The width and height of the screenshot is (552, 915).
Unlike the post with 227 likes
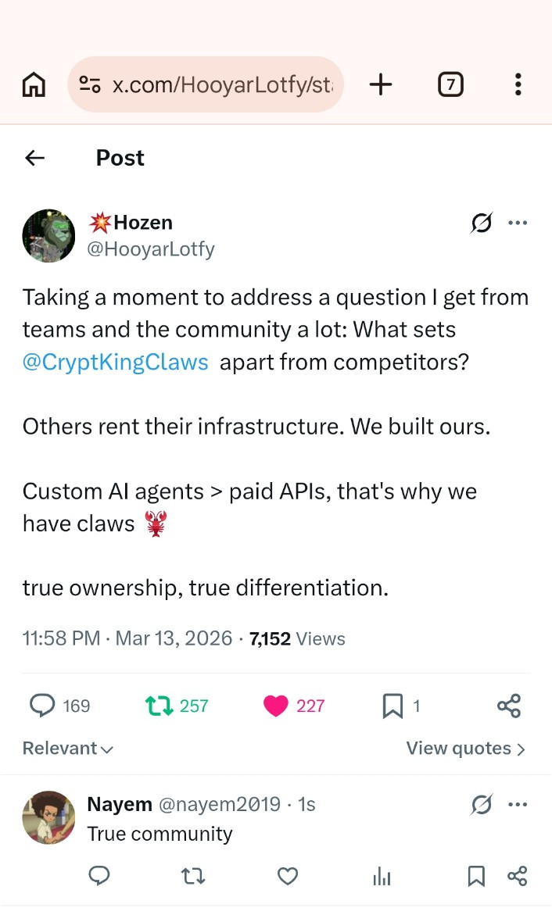pos(275,706)
